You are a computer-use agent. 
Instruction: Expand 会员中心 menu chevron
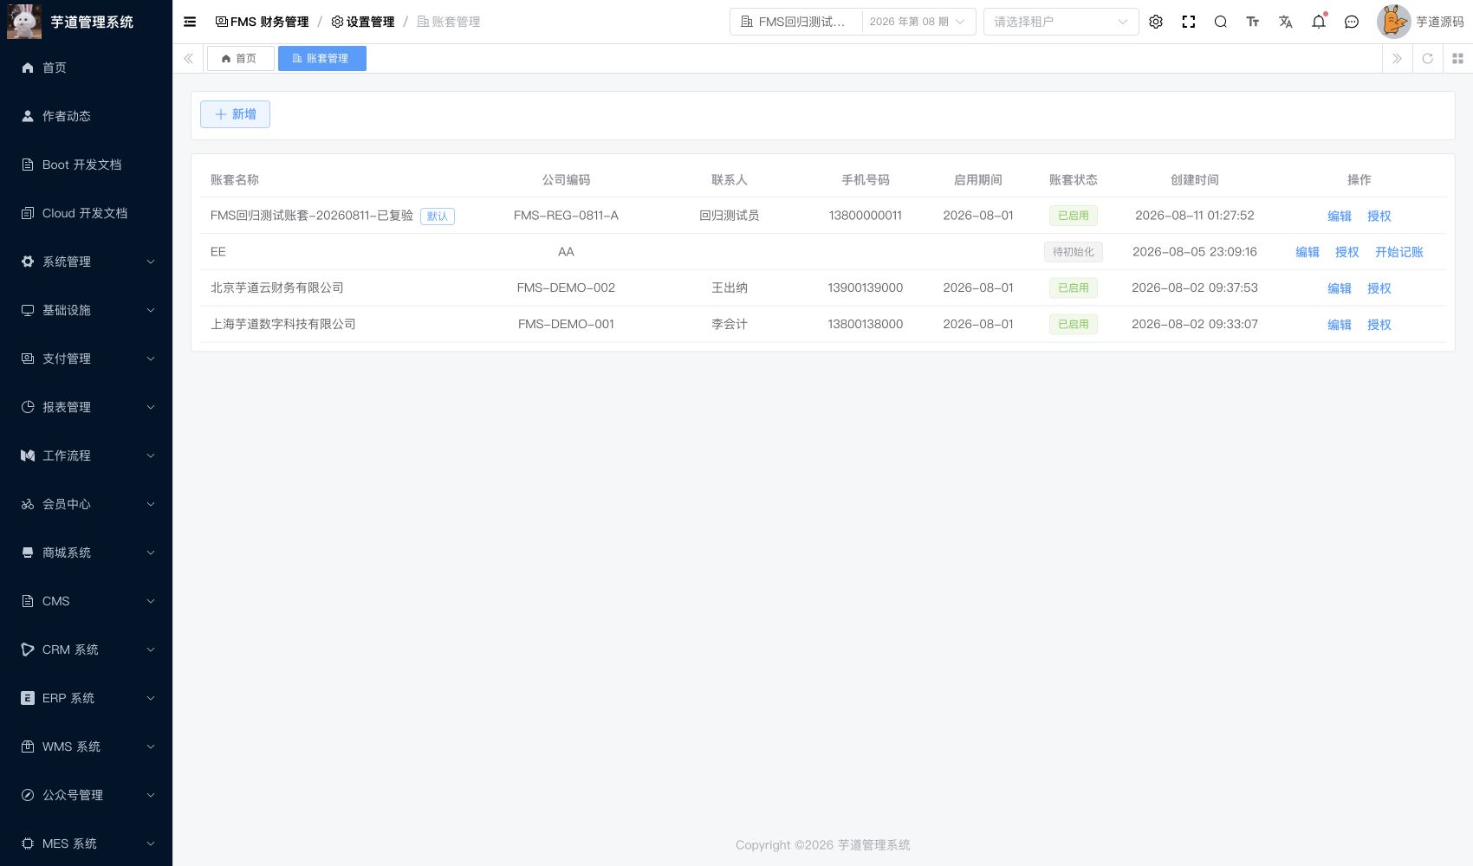[x=151, y=504]
